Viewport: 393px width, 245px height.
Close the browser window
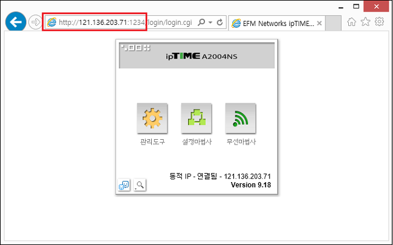pyautogui.click(x=377, y=6)
